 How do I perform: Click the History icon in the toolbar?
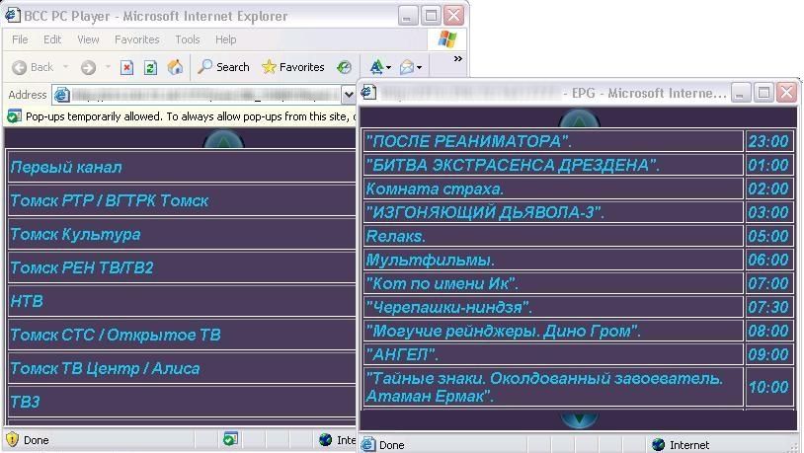click(x=345, y=67)
